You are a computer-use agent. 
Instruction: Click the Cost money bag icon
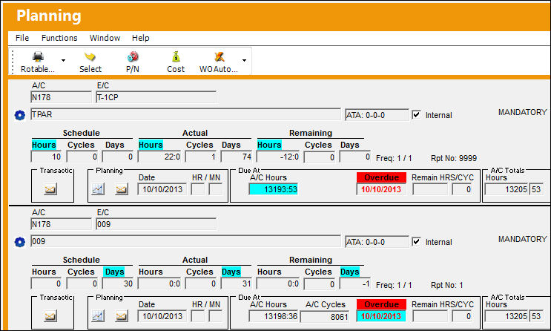(x=176, y=56)
